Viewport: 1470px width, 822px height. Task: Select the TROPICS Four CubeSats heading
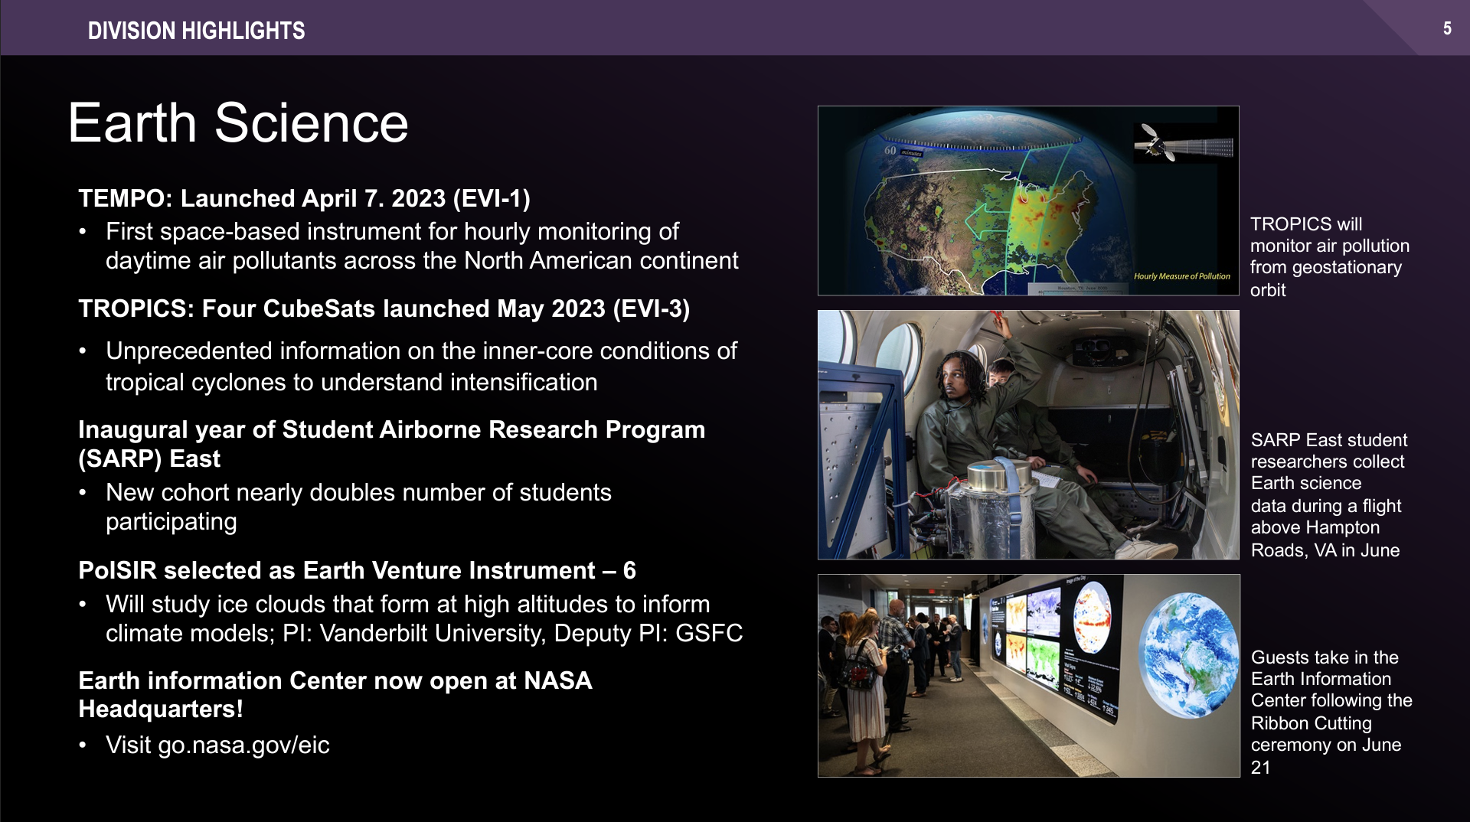click(x=384, y=308)
